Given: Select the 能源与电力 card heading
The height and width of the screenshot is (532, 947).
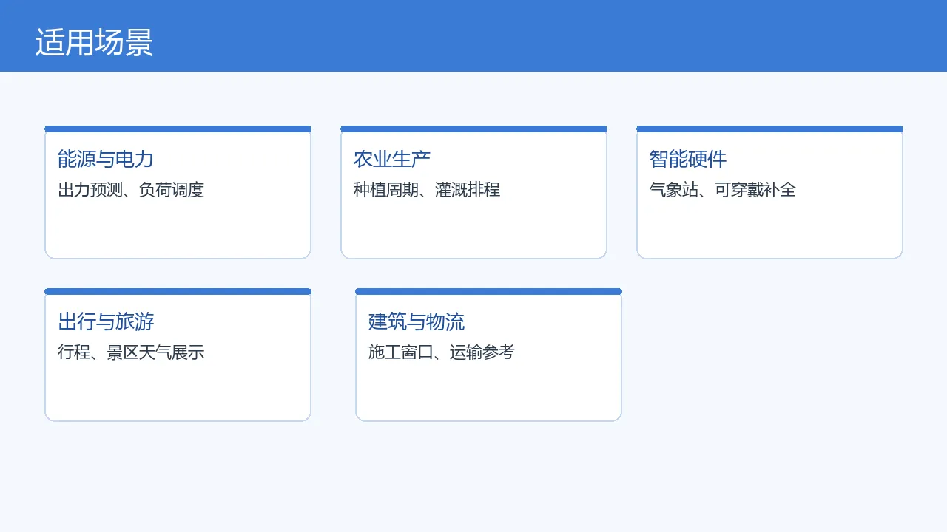Looking at the screenshot, I should (106, 159).
